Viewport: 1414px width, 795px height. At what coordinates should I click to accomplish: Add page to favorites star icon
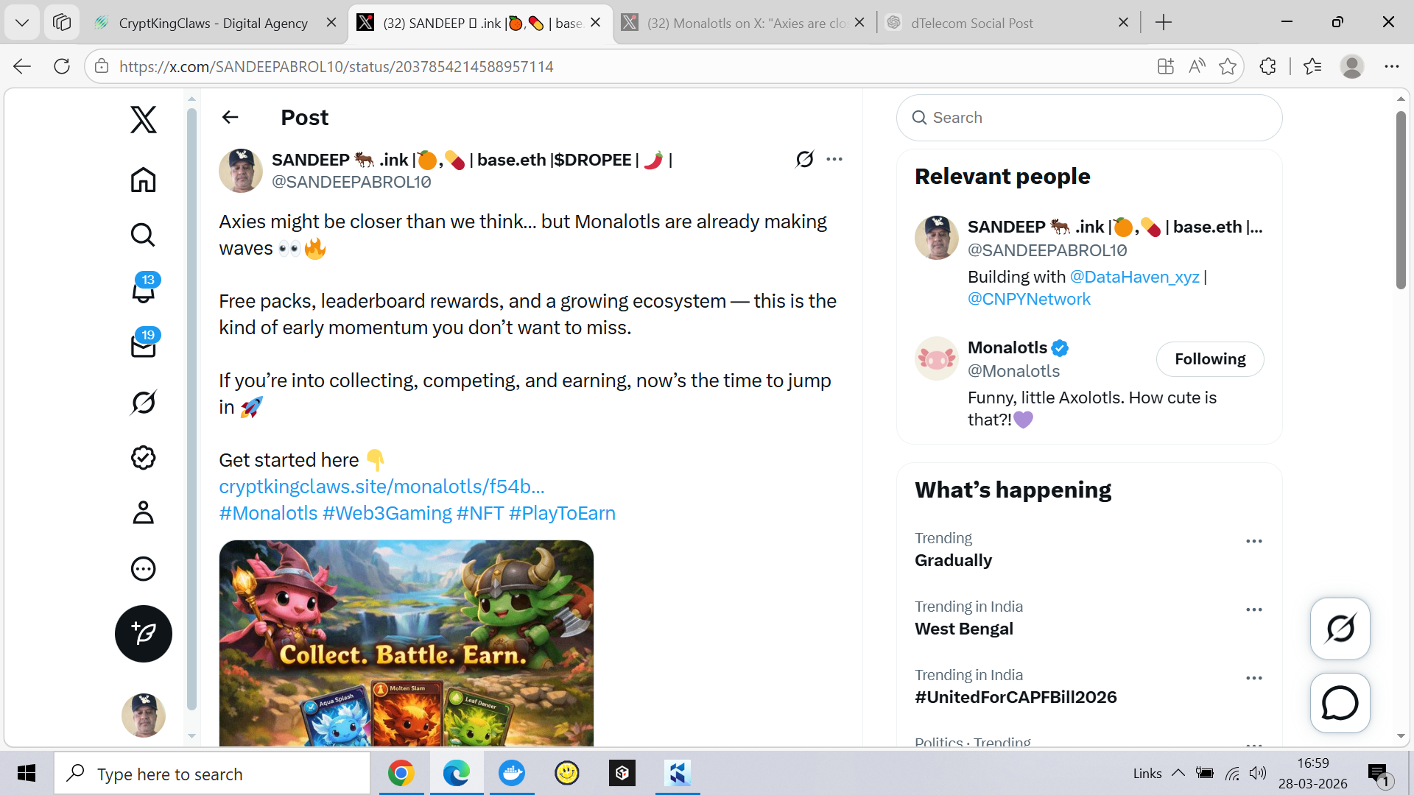tap(1227, 67)
